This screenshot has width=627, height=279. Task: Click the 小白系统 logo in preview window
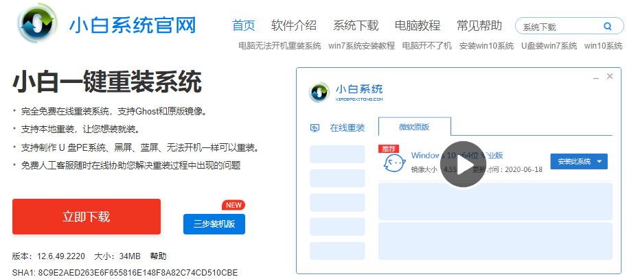pos(318,93)
